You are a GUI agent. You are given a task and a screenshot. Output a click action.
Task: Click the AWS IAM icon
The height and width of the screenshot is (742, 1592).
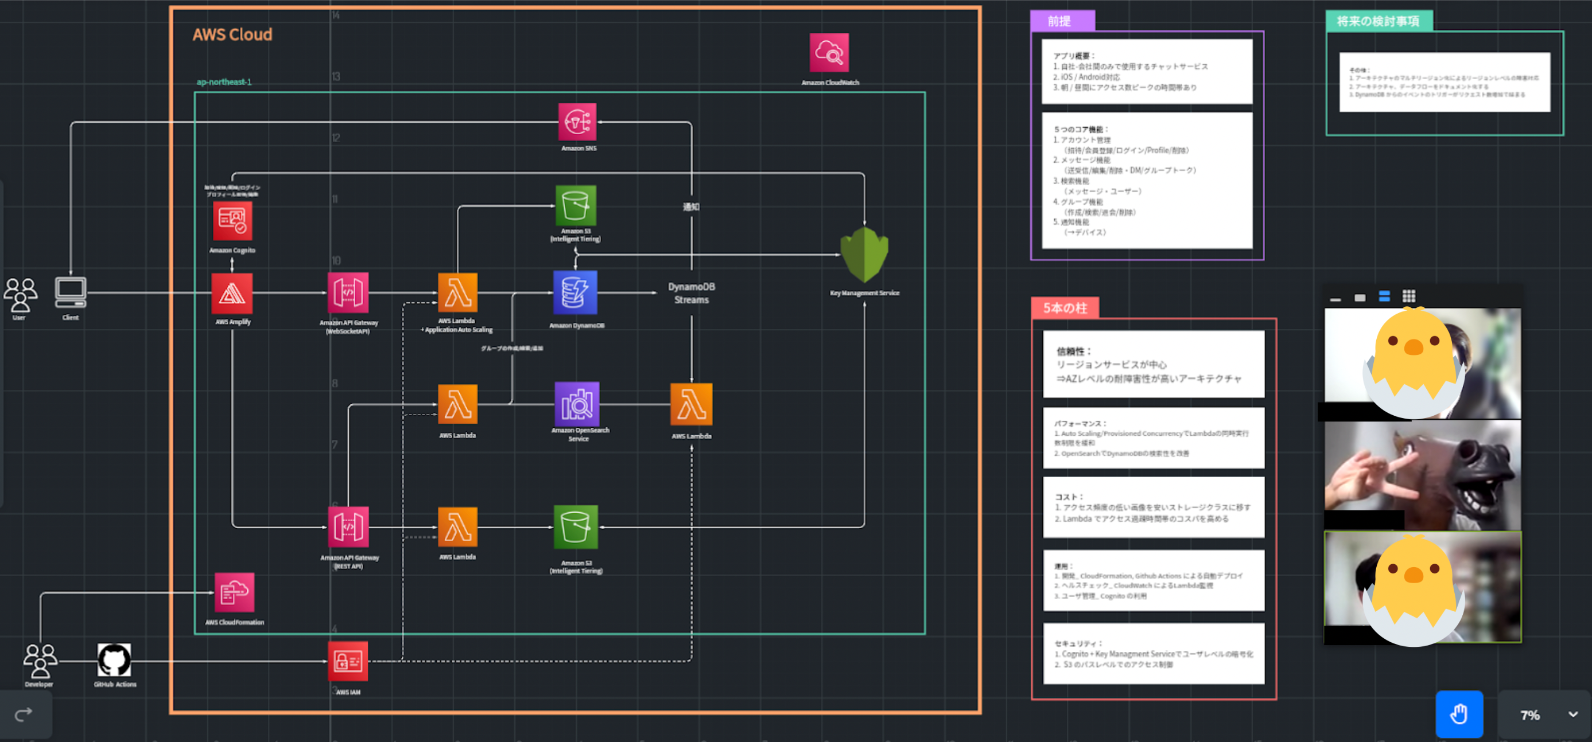[x=347, y=662]
